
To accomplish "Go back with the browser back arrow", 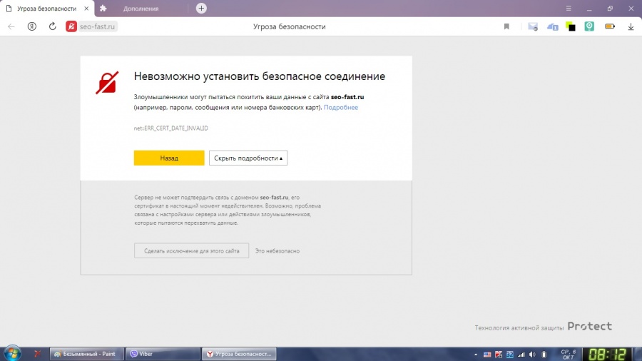I will [11, 26].
